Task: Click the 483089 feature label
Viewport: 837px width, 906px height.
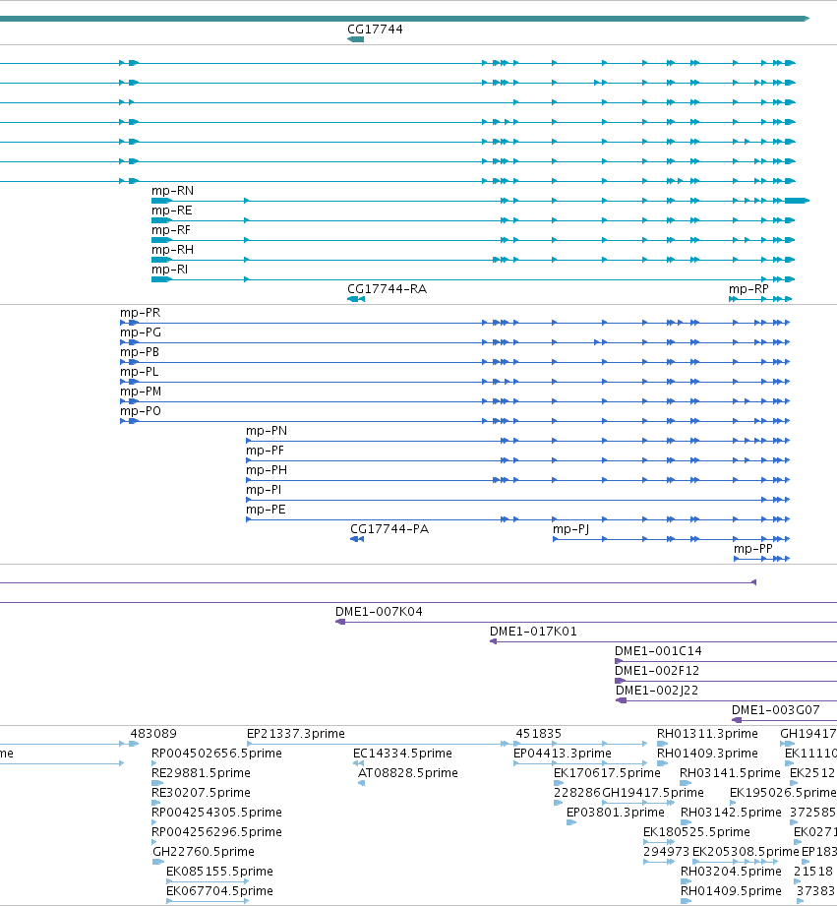Action: click(x=153, y=733)
